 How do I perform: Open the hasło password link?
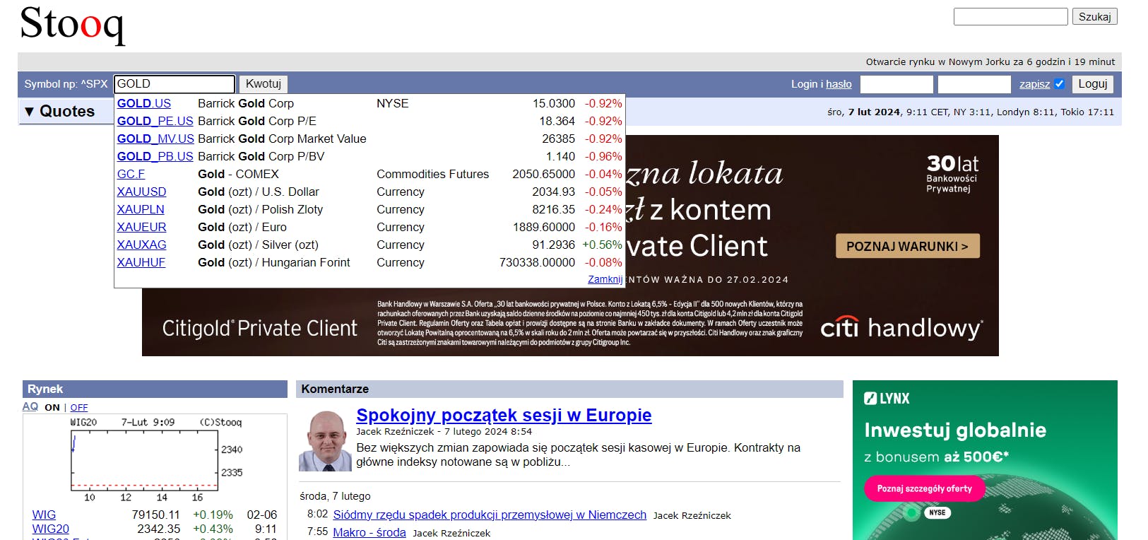[x=839, y=84]
